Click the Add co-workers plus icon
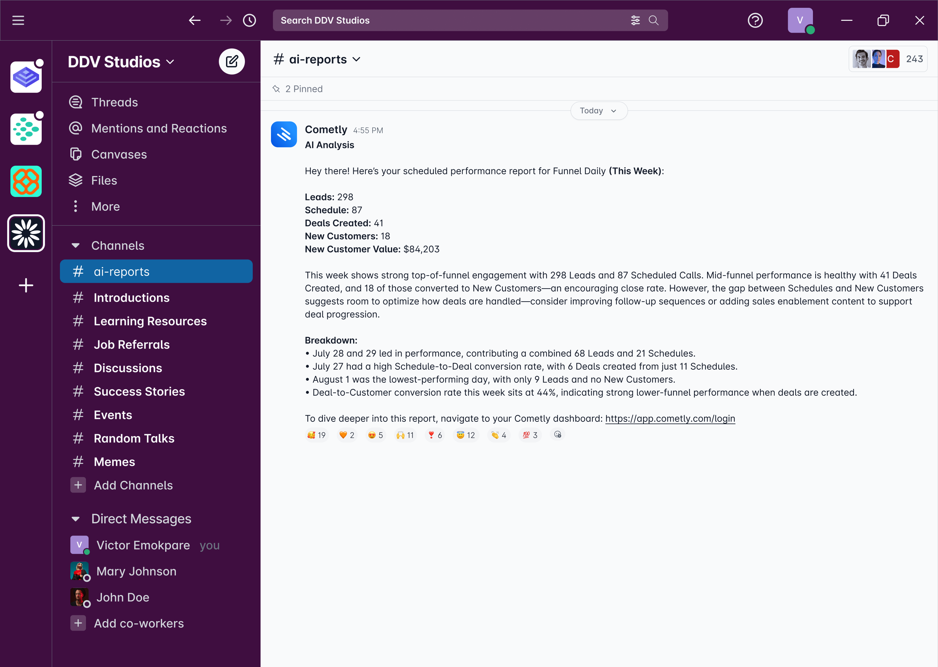The height and width of the screenshot is (667, 938). point(78,623)
